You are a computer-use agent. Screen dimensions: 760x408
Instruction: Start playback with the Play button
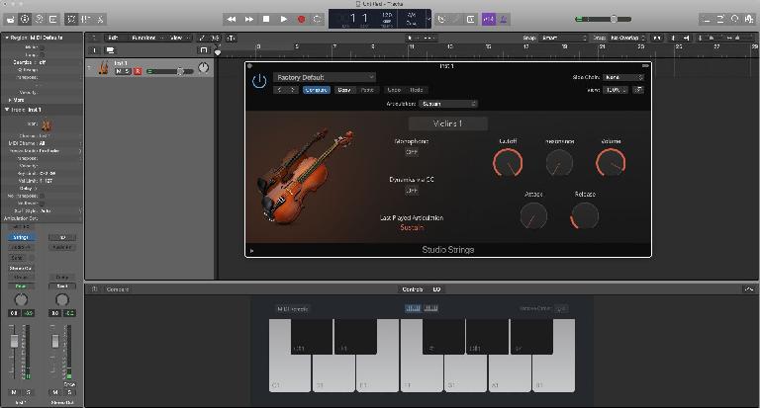[284, 20]
